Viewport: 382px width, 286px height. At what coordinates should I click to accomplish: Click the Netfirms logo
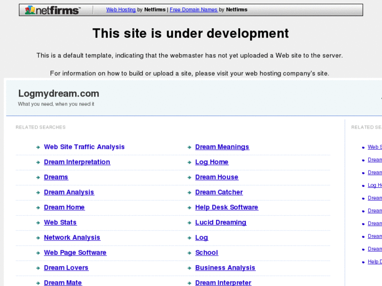(x=53, y=10)
